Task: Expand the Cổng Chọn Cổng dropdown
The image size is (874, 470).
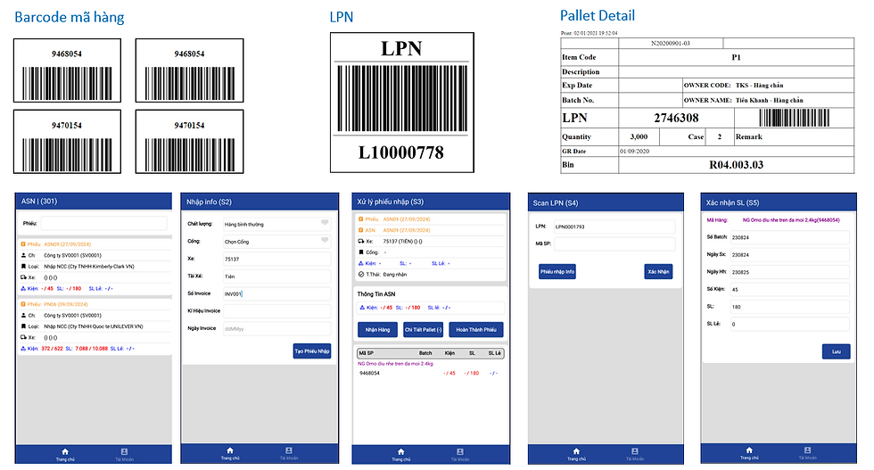Action: click(x=325, y=240)
